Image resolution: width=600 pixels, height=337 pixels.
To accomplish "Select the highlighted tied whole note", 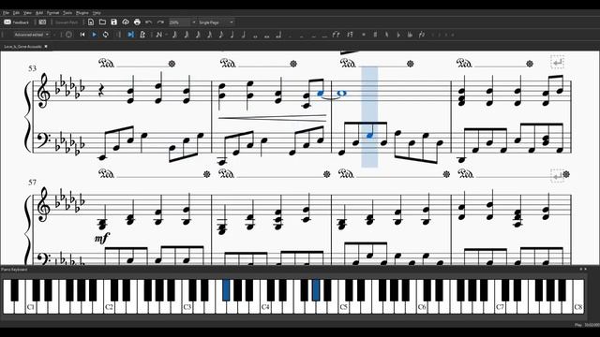I will coord(341,94).
